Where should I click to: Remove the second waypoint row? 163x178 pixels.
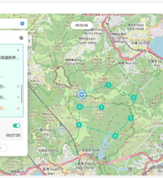18,97
